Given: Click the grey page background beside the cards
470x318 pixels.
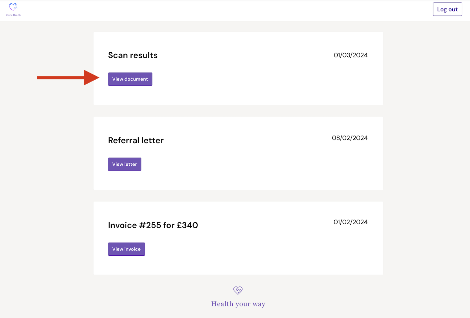Looking at the screenshot, I should click(46, 182).
